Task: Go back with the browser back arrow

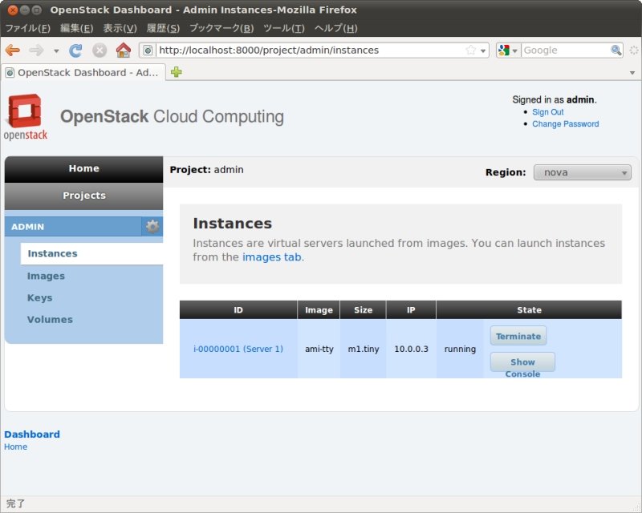Action: pos(13,50)
